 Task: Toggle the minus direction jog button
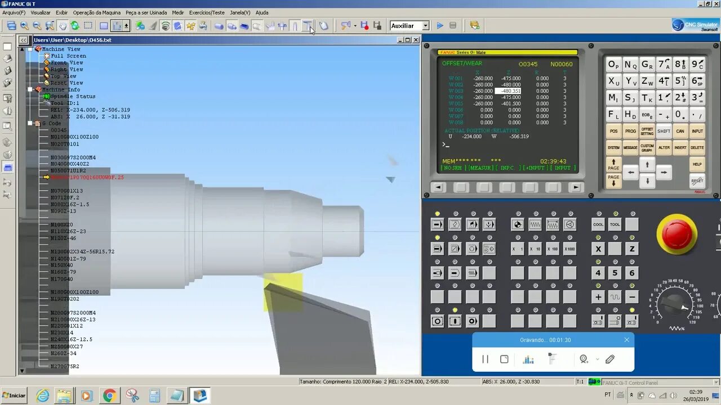coord(632,297)
